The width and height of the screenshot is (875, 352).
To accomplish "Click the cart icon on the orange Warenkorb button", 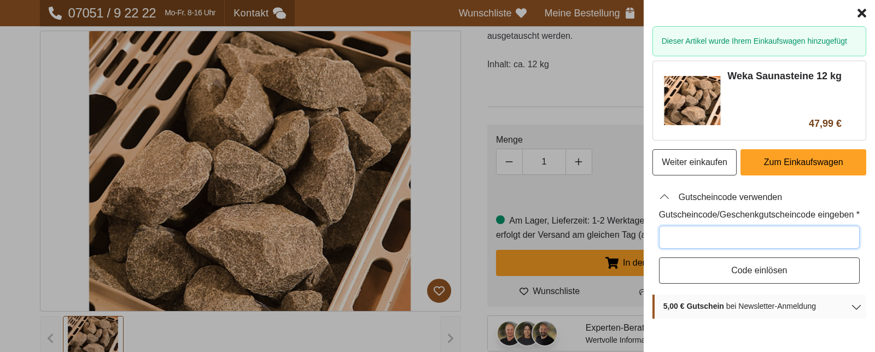I will coord(612,263).
